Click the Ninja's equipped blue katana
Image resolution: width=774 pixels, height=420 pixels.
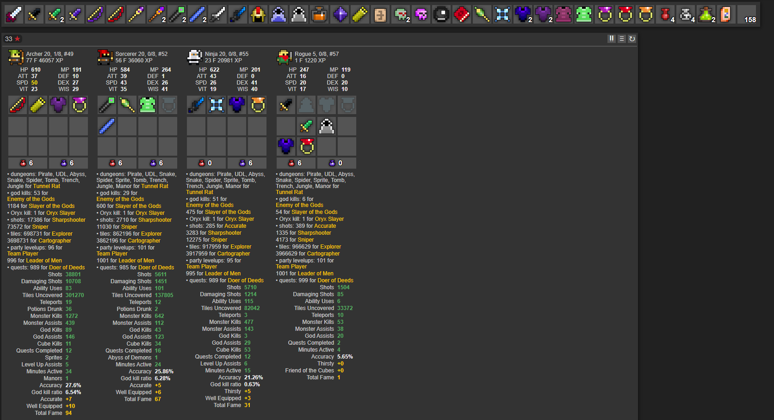(x=196, y=105)
